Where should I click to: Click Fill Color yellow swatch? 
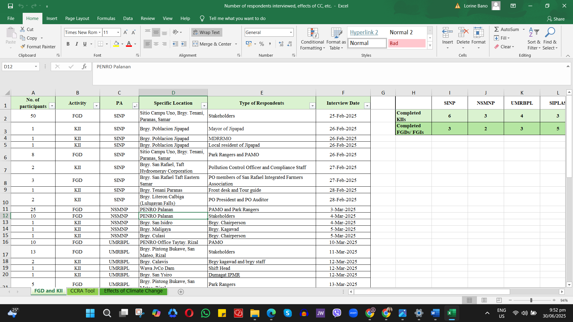(x=116, y=44)
